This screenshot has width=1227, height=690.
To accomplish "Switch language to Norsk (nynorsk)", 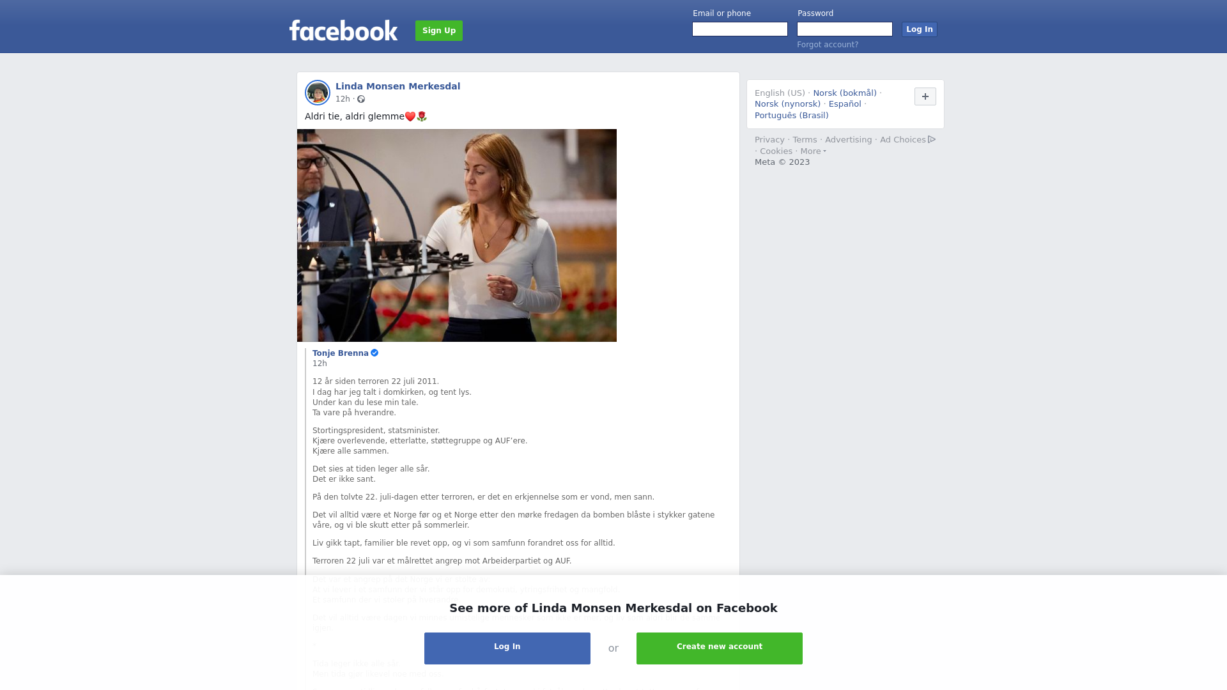I will click(787, 104).
